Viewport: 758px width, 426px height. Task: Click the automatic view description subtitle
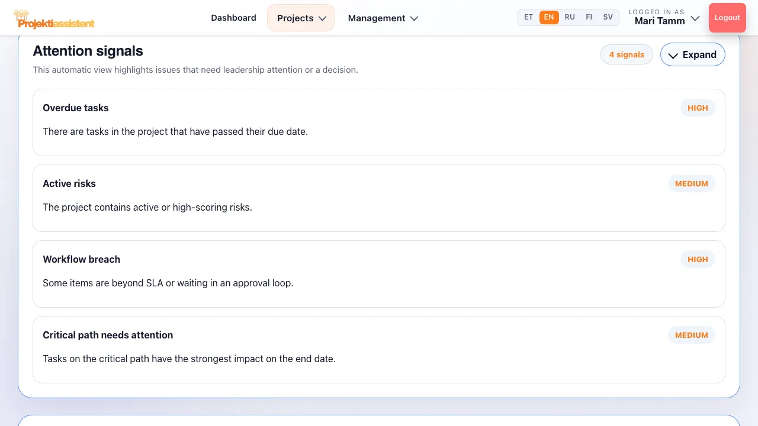195,70
